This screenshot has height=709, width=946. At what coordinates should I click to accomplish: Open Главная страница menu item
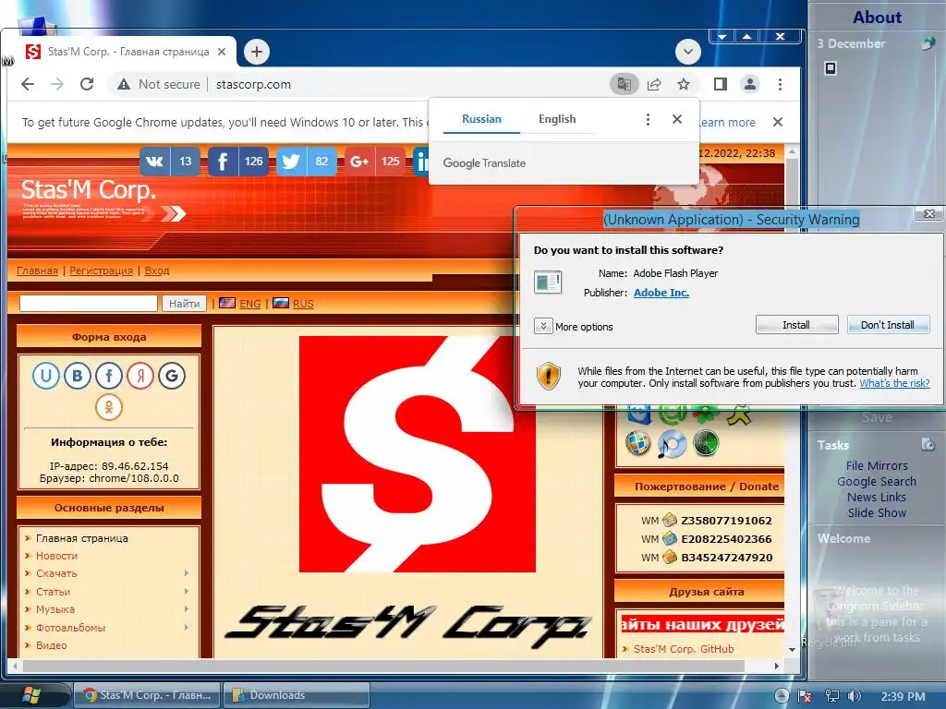pos(81,538)
